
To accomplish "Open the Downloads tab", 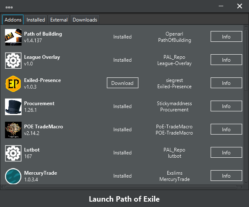I will click(85, 19).
